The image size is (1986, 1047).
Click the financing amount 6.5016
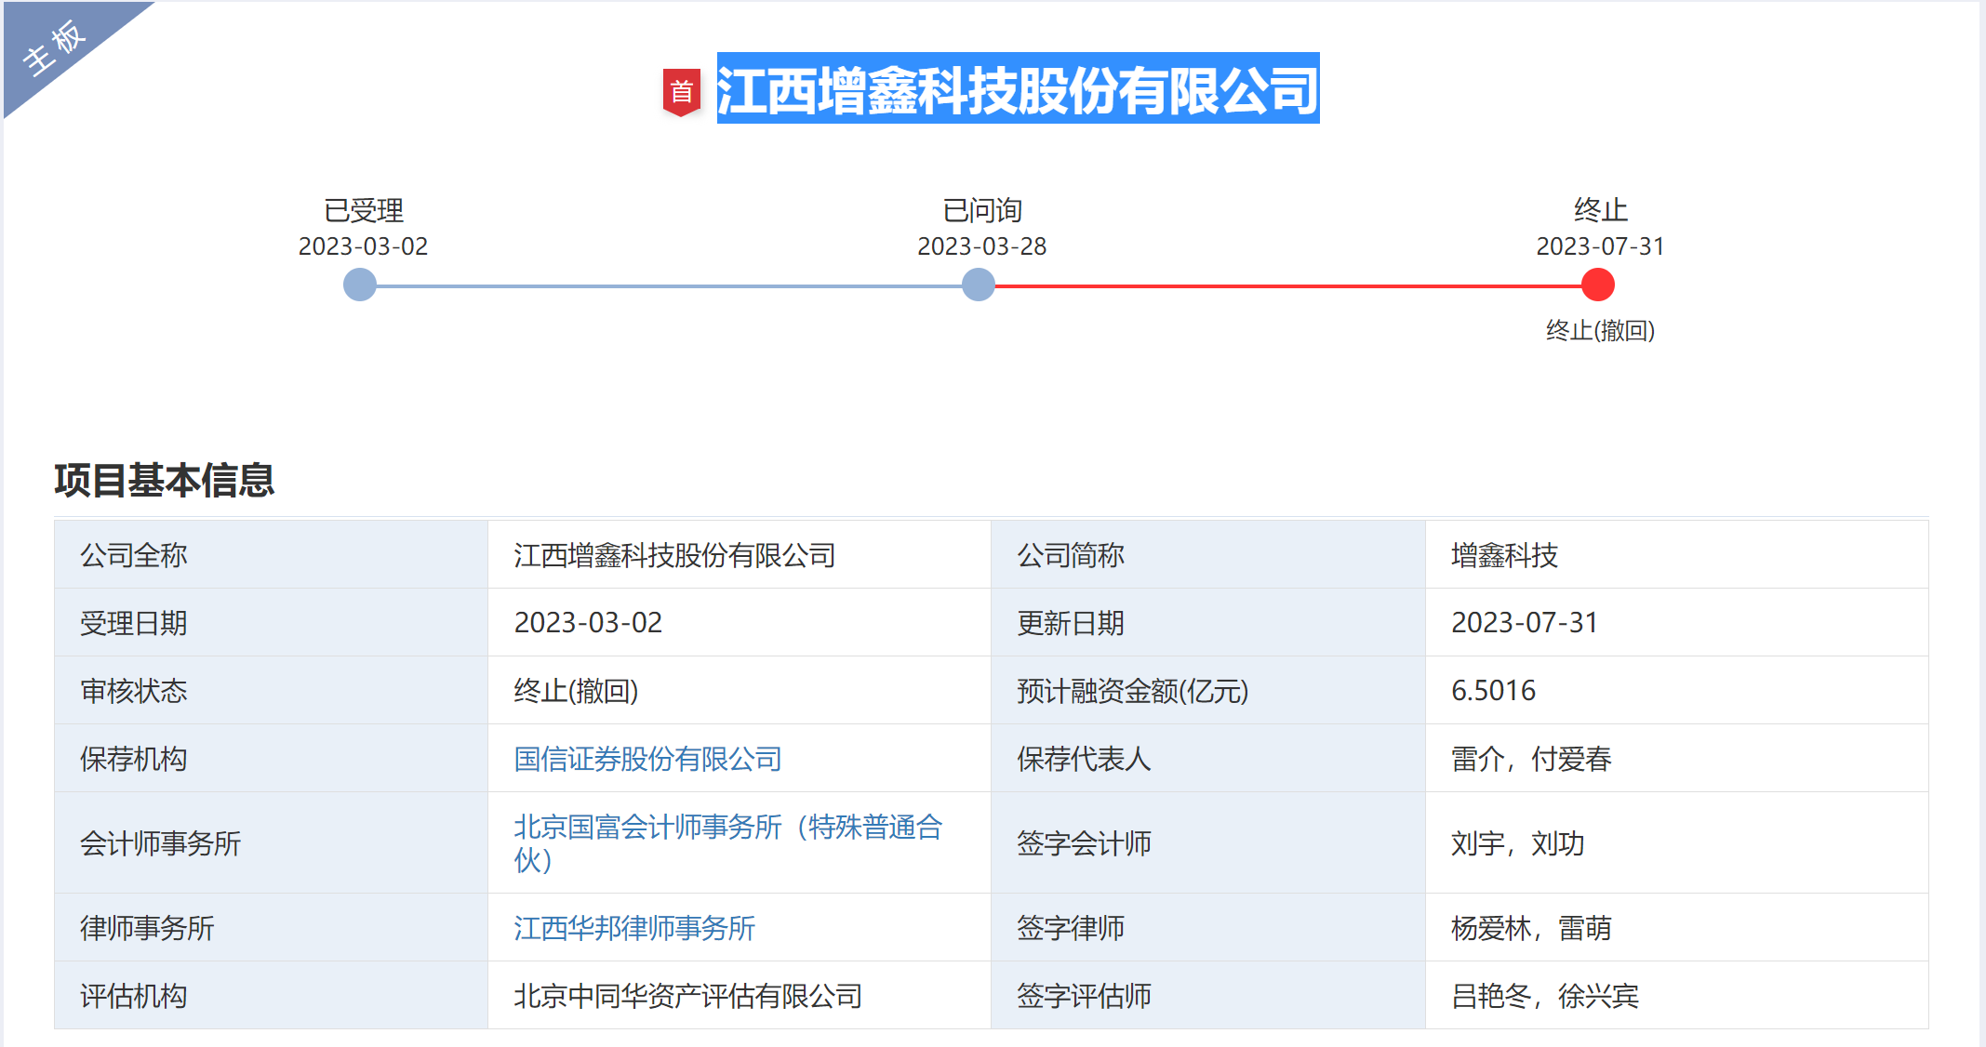pos(1493,690)
